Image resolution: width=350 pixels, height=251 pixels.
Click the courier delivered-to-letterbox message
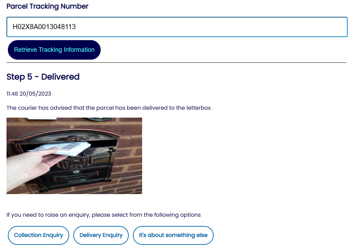(x=109, y=108)
